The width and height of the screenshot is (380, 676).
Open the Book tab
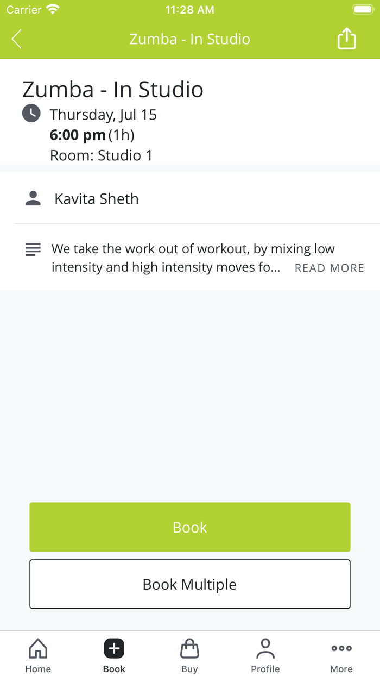113,655
